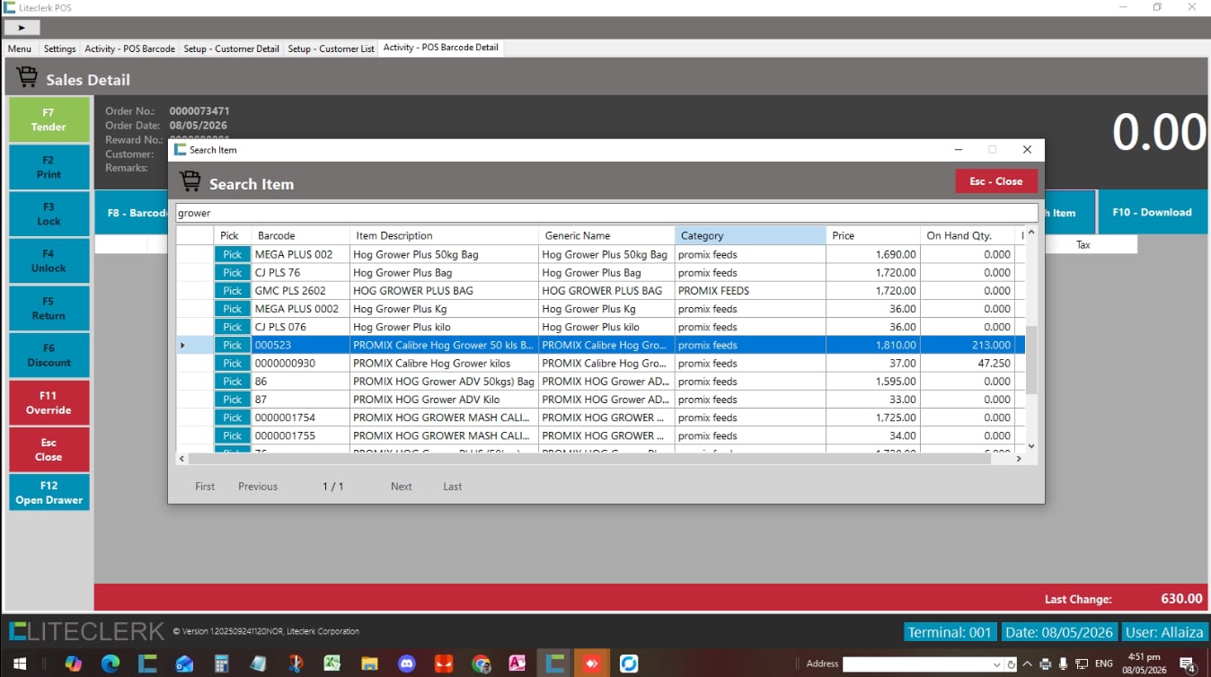Pick the selected item 000523
The width and height of the screenshot is (1211, 677).
pos(232,346)
